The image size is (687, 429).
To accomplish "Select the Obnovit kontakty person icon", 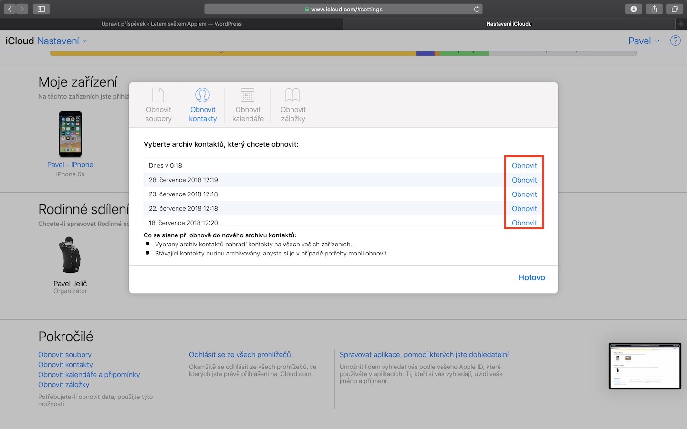I will click(203, 95).
